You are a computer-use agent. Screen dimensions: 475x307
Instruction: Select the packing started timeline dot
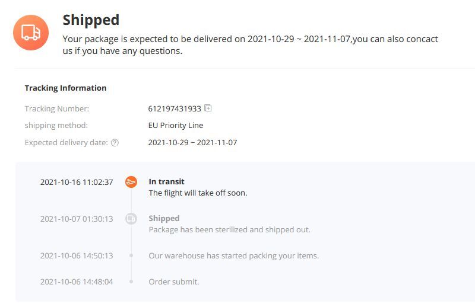(x=131, y=255)
